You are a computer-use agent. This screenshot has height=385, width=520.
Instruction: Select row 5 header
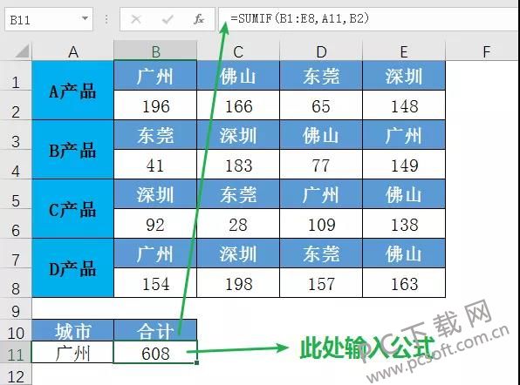pyautogui.click(x=16, y=194)
